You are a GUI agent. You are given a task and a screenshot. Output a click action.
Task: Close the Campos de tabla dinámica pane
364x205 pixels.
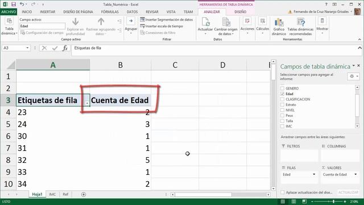[359, 66]
